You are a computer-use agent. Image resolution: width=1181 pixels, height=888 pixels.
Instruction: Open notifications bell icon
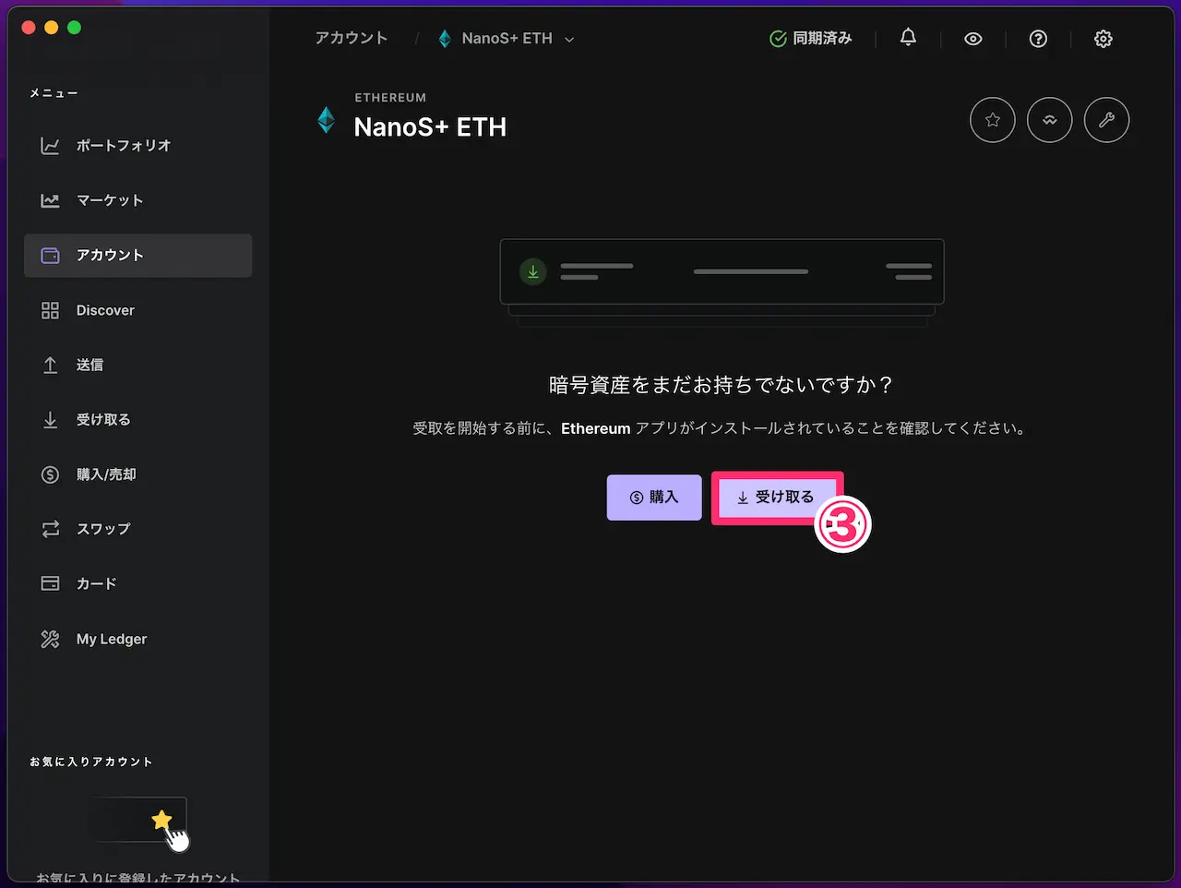(x=908, y=38)
